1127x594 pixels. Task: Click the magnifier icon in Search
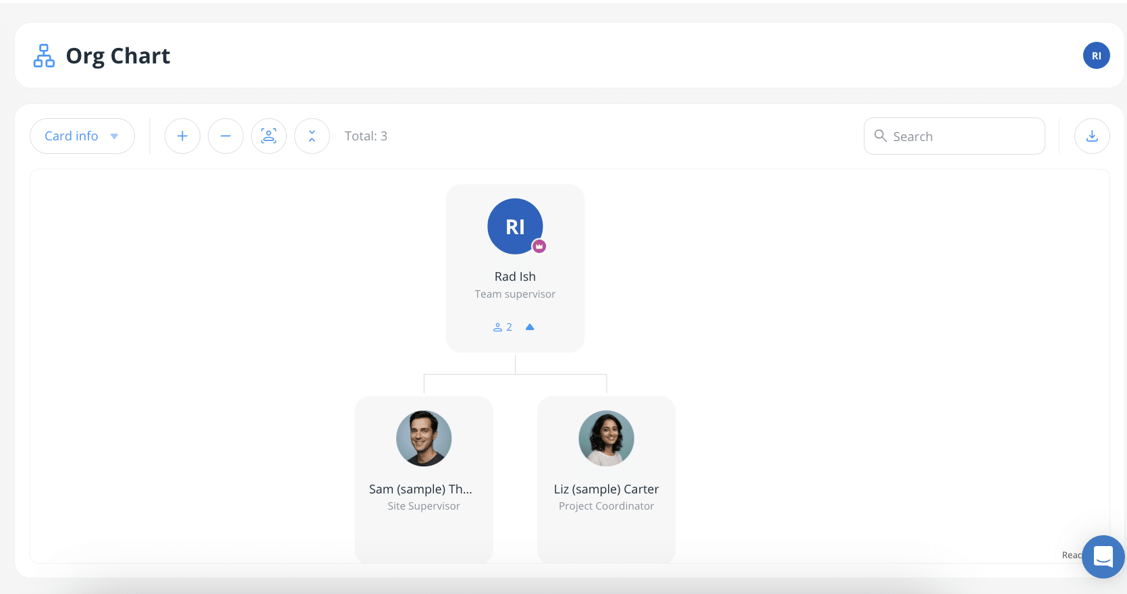tap(881, 136)
